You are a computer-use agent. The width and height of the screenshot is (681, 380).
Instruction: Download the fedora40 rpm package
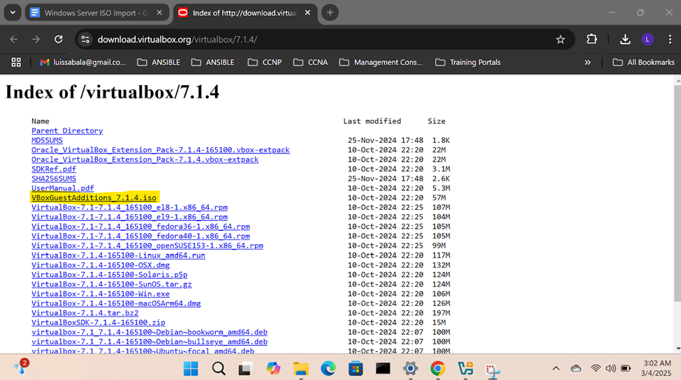(x=140, y=236)
